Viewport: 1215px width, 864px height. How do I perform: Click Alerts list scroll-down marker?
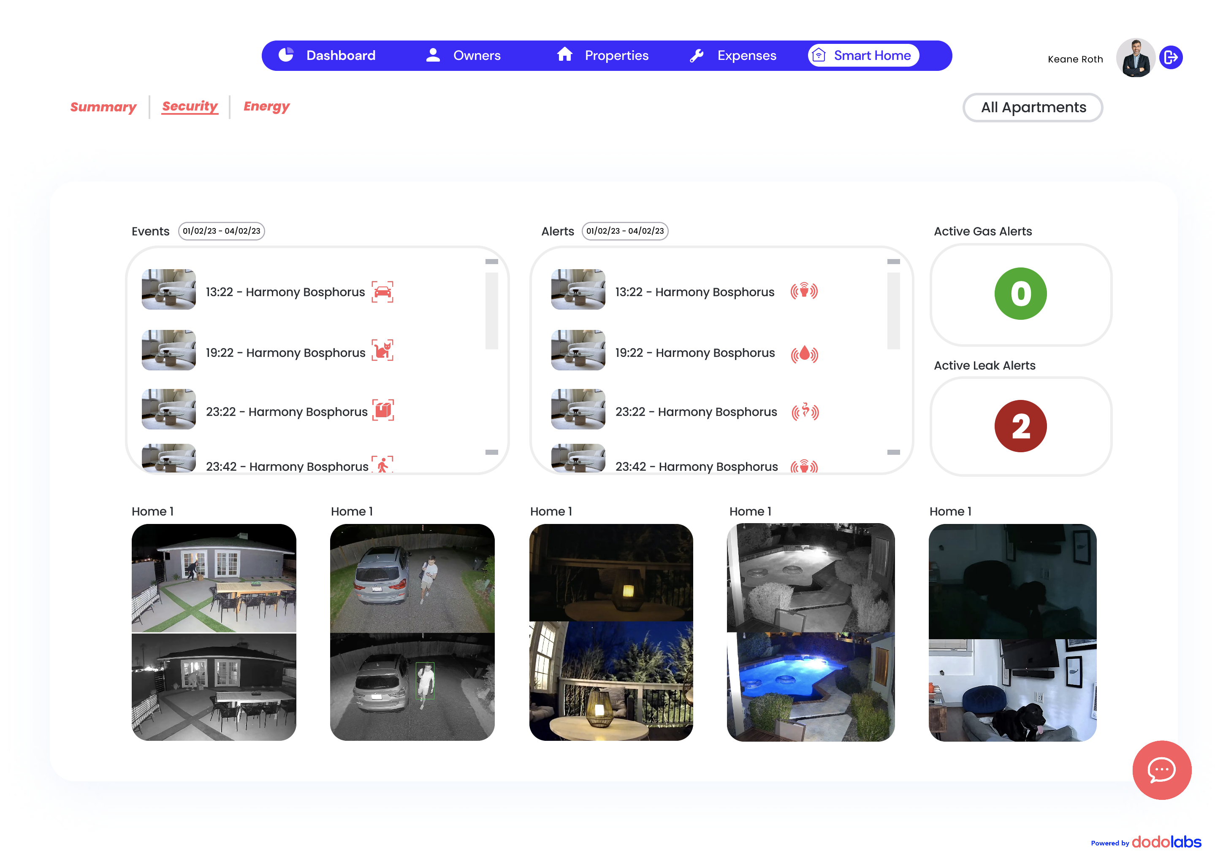893,452
